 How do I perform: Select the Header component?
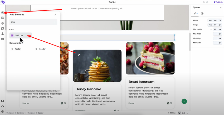[40, 49]
